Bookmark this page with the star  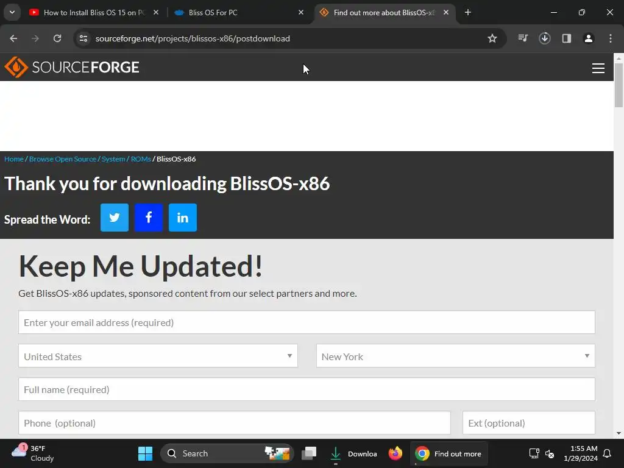[492, 38]
